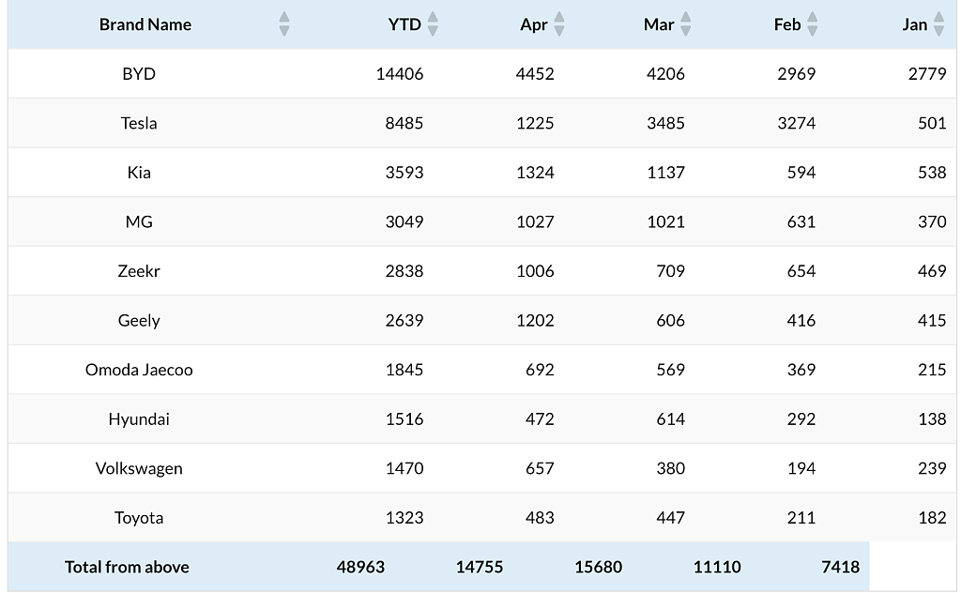Select the Zeekr brand cell
This screenshot has height=593, width=961.
(x=139, y=271)
